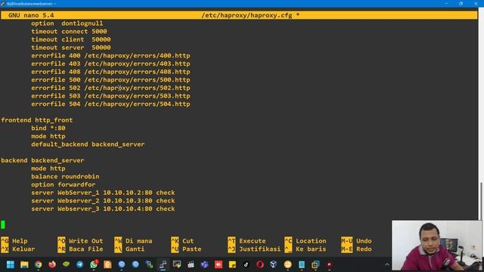The width and height of the screenshot is (484, 272).
Task: Open VirtualBox from the taskbar
Action: 274,264
